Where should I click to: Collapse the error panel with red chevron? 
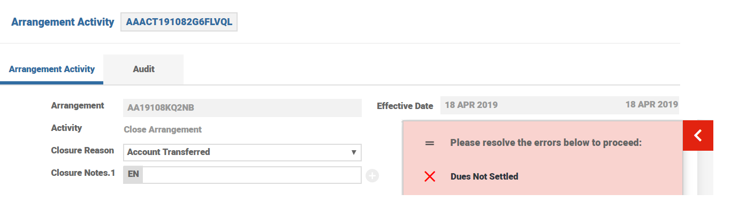tap(698, 136)
